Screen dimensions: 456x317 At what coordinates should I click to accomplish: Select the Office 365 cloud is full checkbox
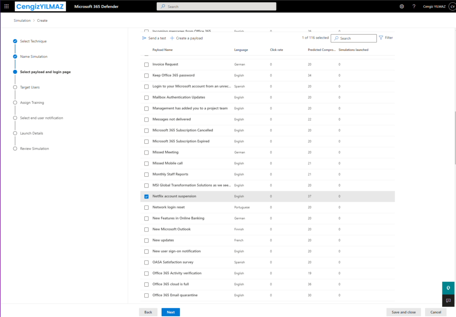[x=147, y=284]
